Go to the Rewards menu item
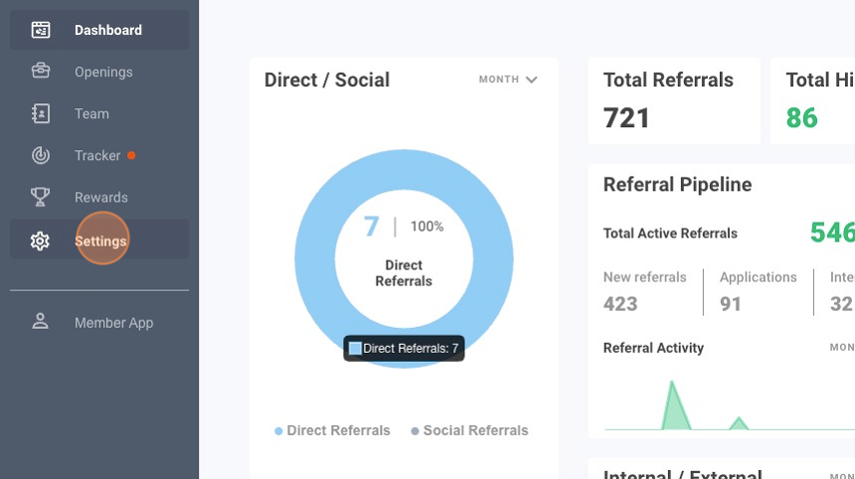Screen dimensions: 855x479 [101, 197]
